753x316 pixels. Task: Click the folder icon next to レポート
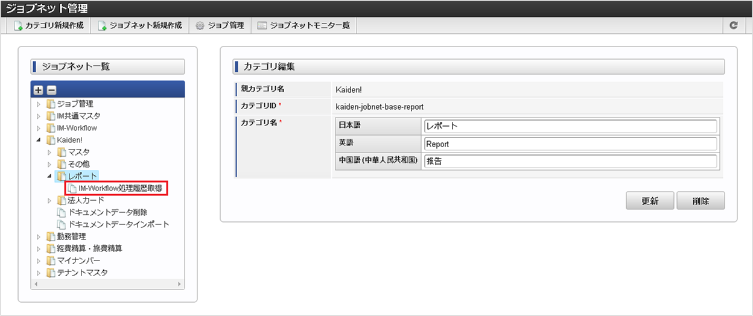pos(62,176)
